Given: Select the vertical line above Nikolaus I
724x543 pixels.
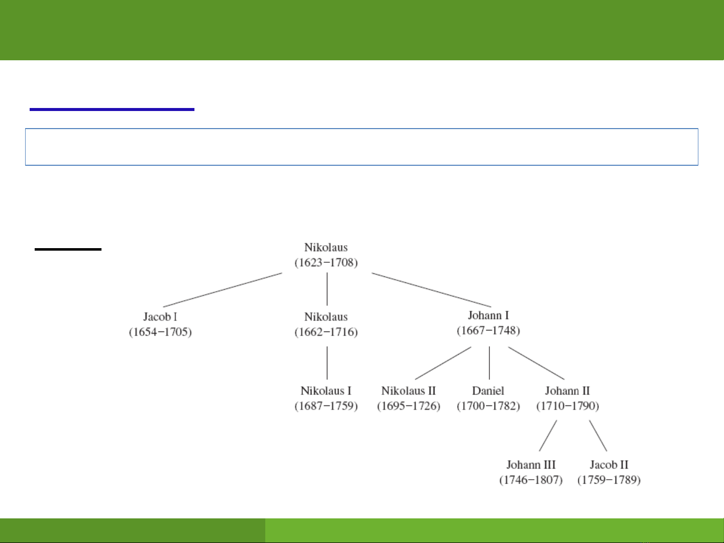Looking at the screenshot, I should pyautogui.click(x=327, y=363).
